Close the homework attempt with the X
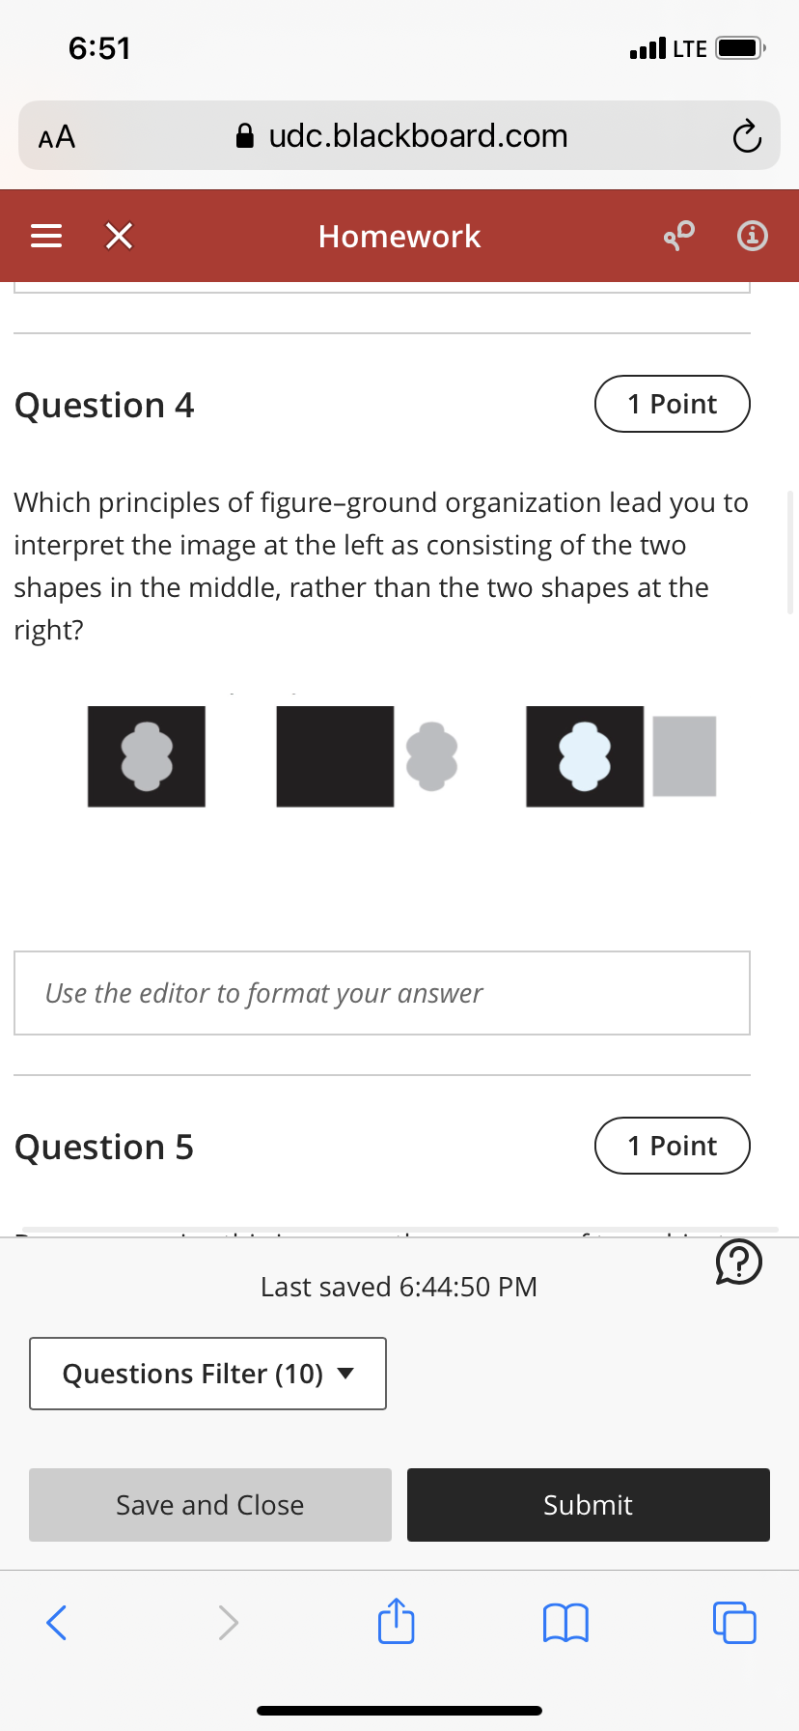The width and height of the screenshot is (799, 1731). pyautogui.click(x=118, y=235)
